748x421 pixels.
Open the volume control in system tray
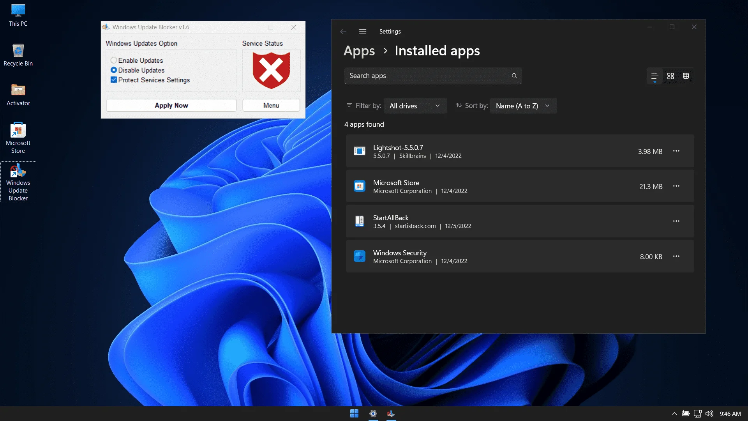pyautogui.click(x=709, y=414)
